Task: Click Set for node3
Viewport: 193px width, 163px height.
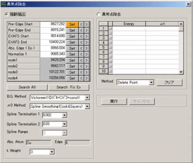Action: tap(72, 72)
